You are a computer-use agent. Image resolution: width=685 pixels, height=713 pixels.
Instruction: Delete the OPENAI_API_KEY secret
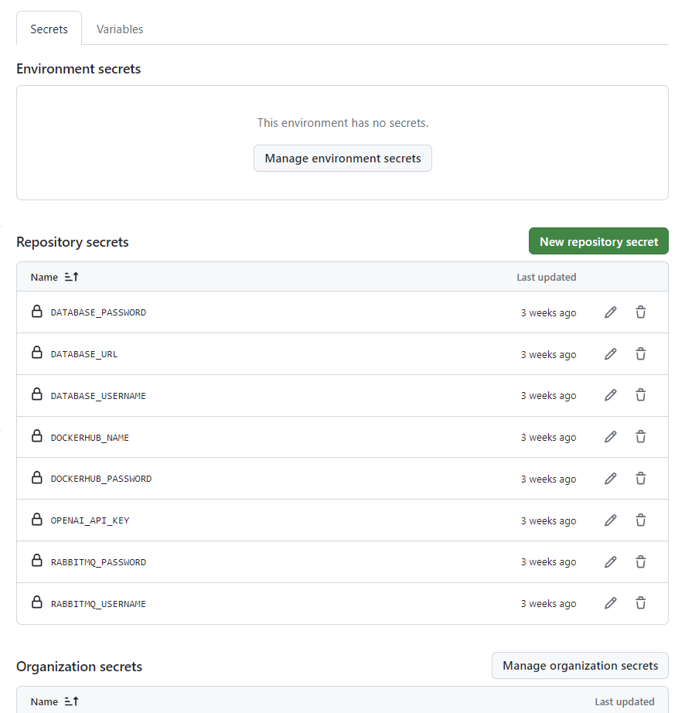pyautogui.click(x=641, y=520)
